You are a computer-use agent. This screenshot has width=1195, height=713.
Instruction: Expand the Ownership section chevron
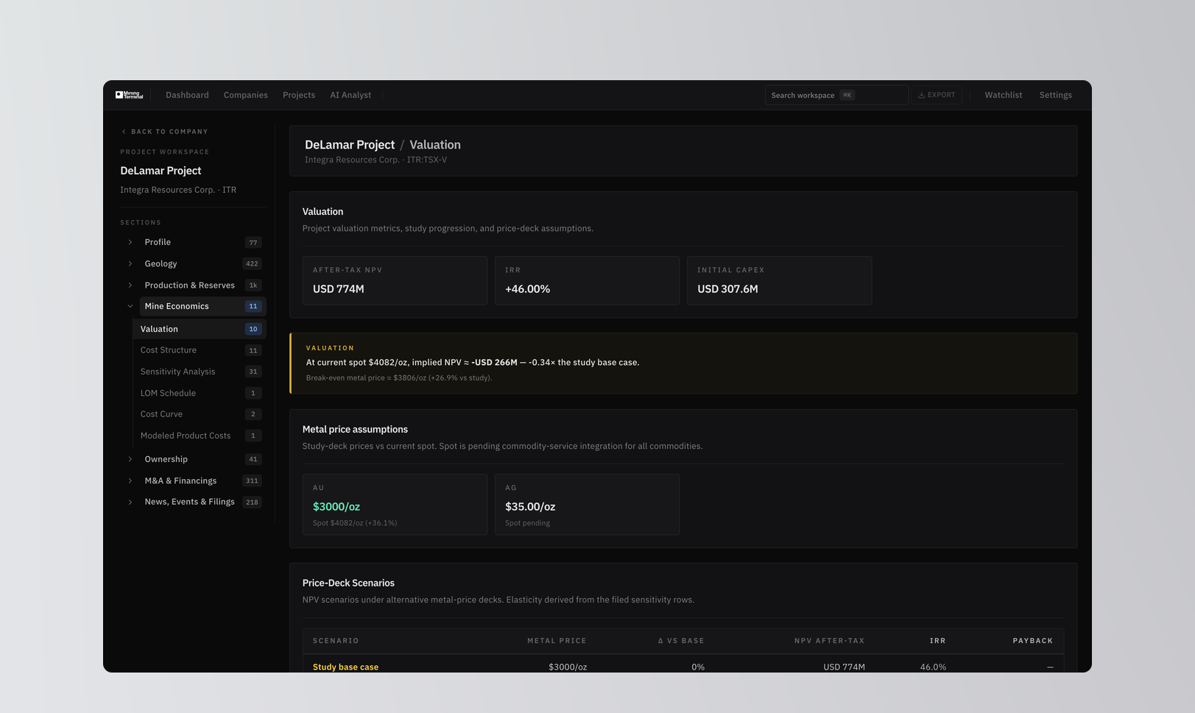(130, 459)
